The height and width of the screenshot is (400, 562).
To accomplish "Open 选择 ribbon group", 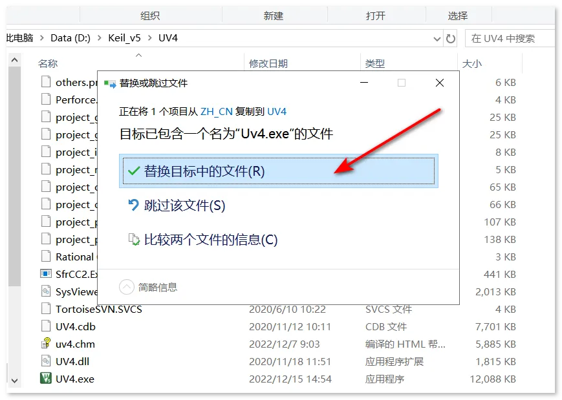I will [458, 16].
